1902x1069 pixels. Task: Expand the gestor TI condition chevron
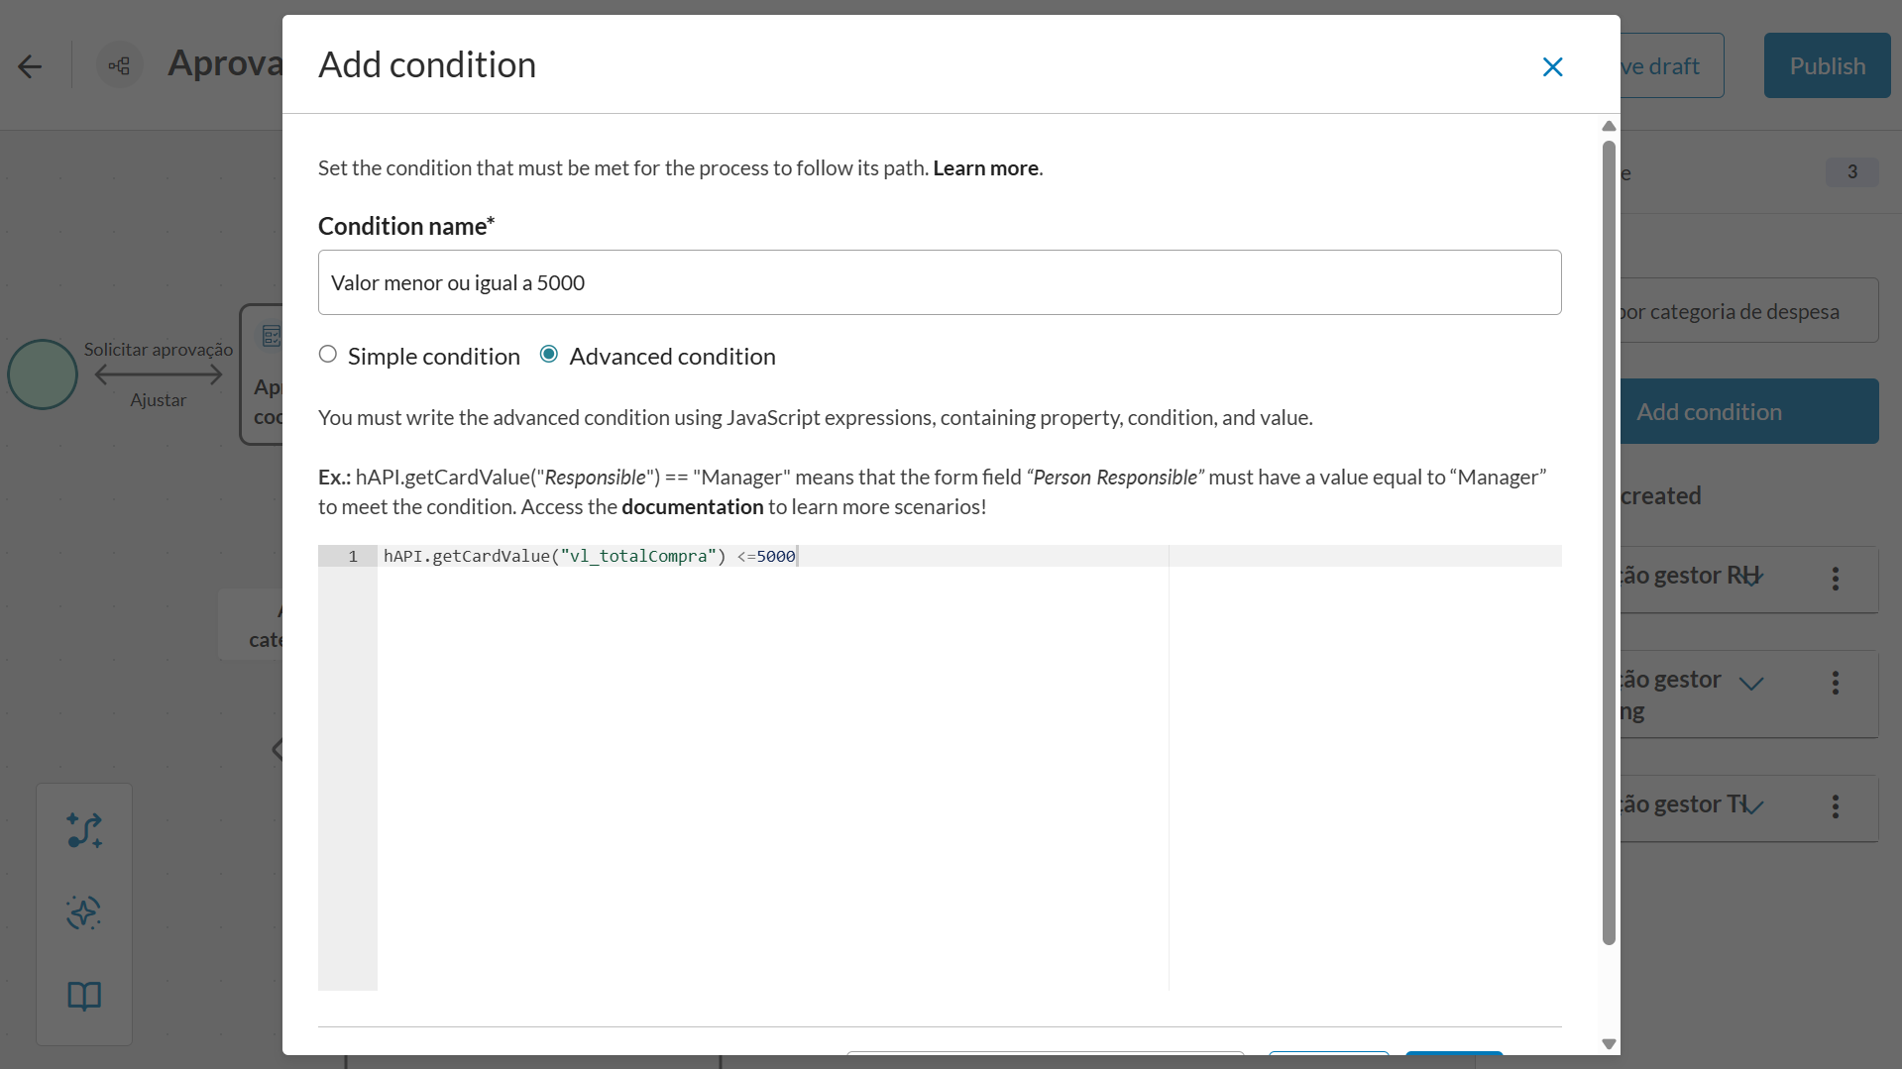coord(1752,805)
